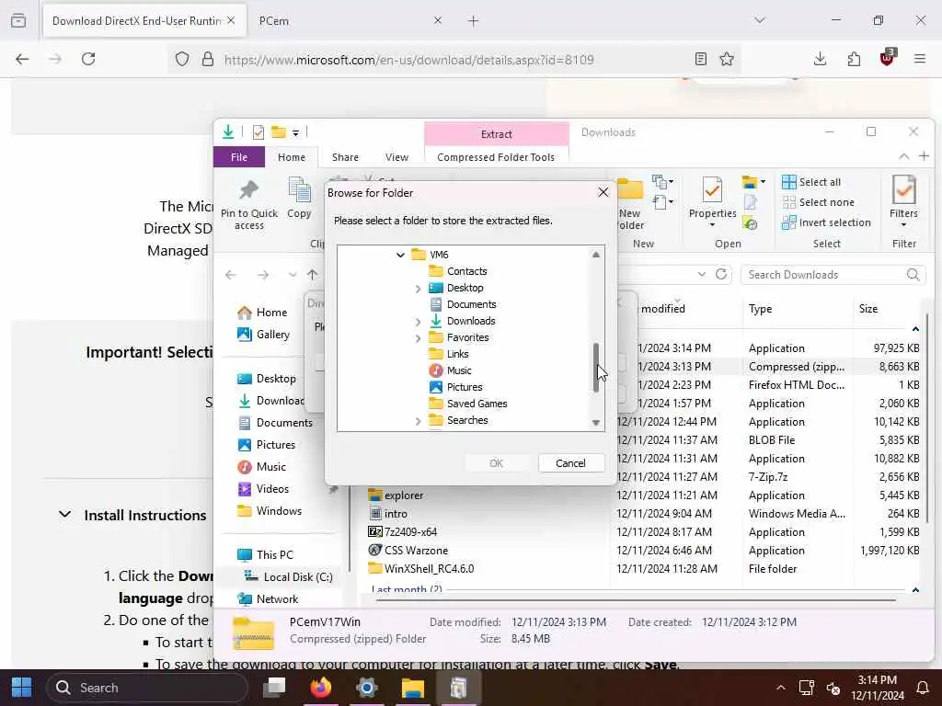Click the Windows Start button
The height and width of the screenshot is (706, 942).
(x=22, y=688)
